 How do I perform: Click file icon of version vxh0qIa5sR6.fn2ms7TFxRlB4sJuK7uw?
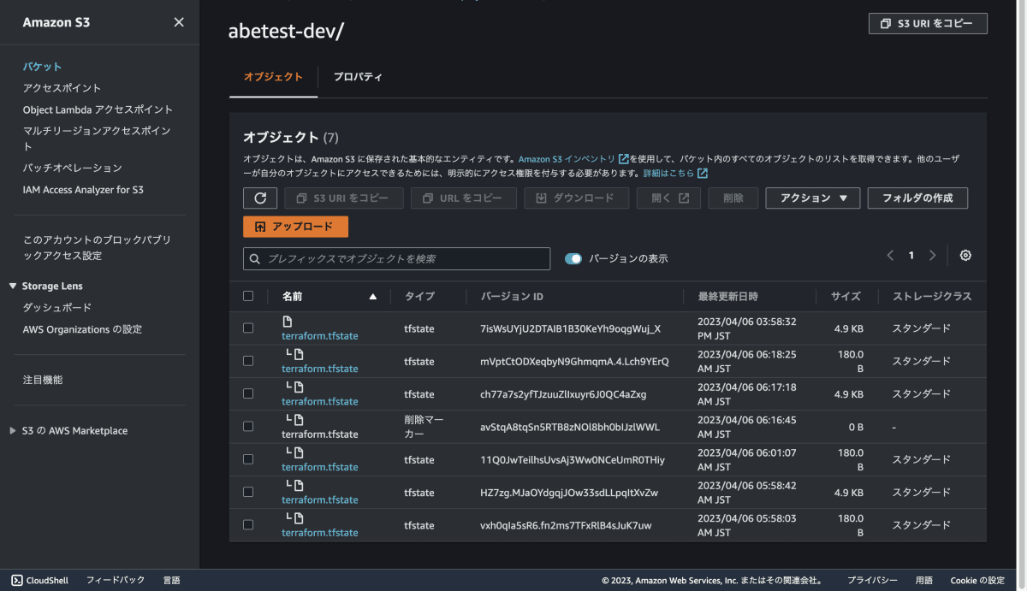coord(298,518)
